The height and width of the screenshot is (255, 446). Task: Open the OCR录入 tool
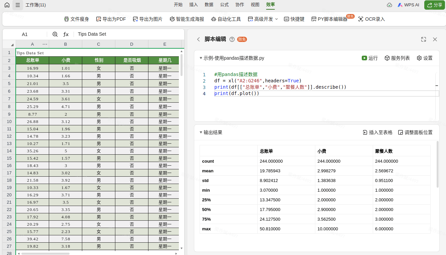coord(371,19)
